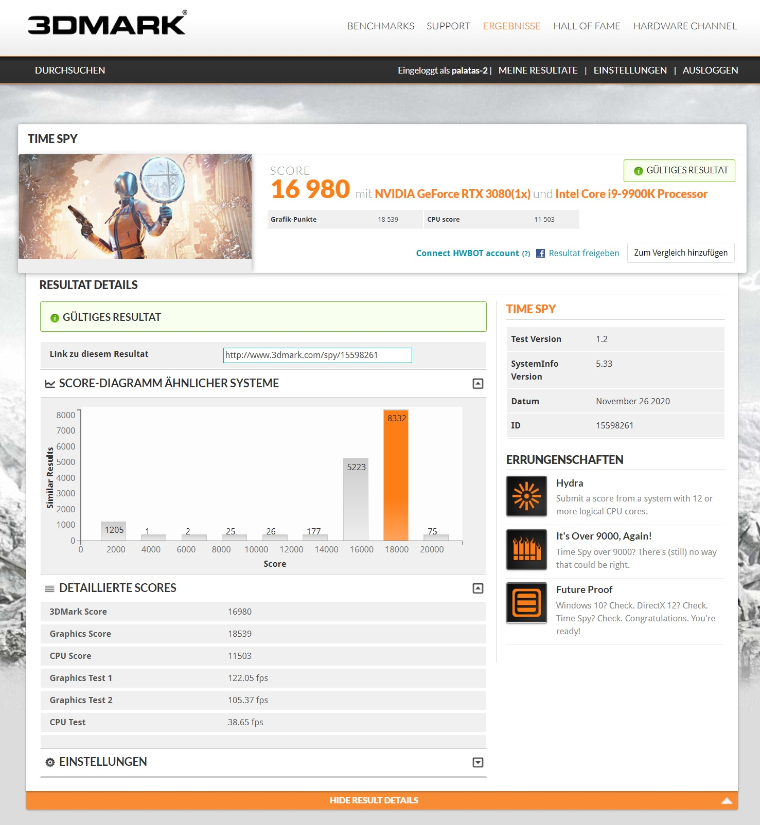Click the CPU score 11 503 cell

click(x=502, y=219)
